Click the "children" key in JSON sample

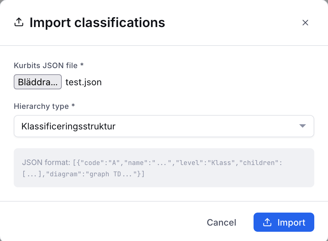[x=259, y=163]
